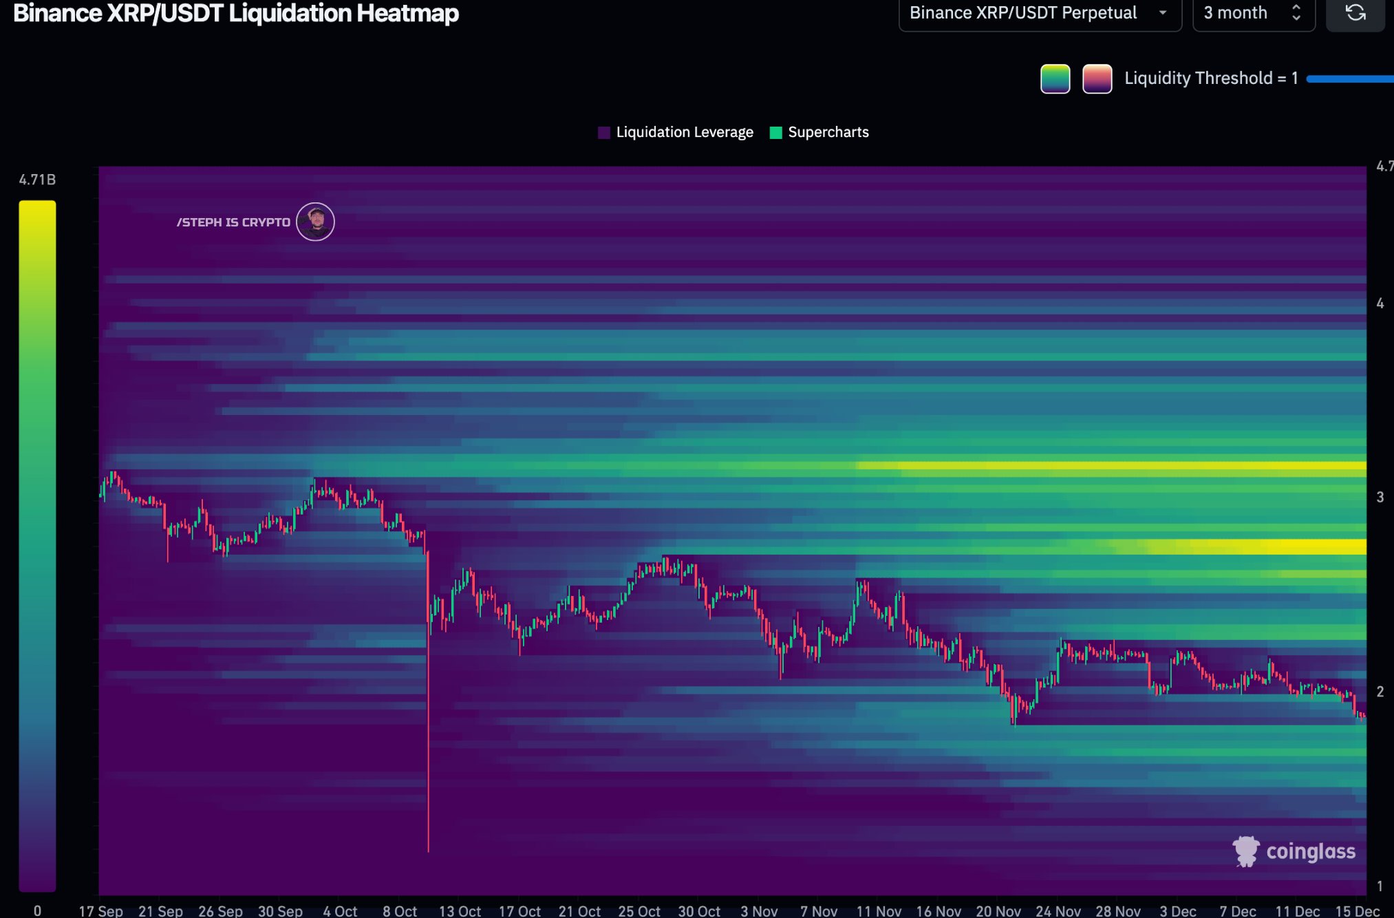The image size is (1394, 918).
Task: Click the dropdown caret next to Binance XRP/USDT Perpetual
Action: click(1162, 12)
